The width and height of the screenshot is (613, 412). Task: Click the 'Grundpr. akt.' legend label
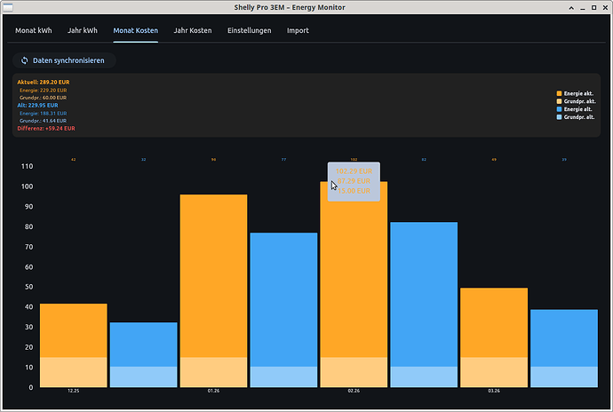(x=580, y=101)
